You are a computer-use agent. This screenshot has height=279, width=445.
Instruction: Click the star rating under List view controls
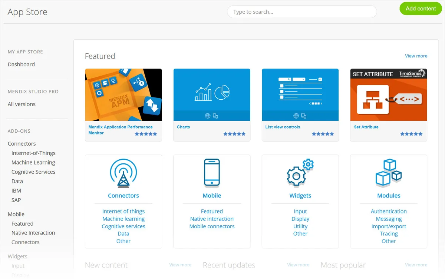click(x=323, y=134)
